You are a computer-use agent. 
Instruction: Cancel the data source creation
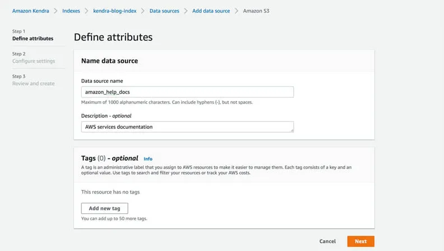point(327,241)
